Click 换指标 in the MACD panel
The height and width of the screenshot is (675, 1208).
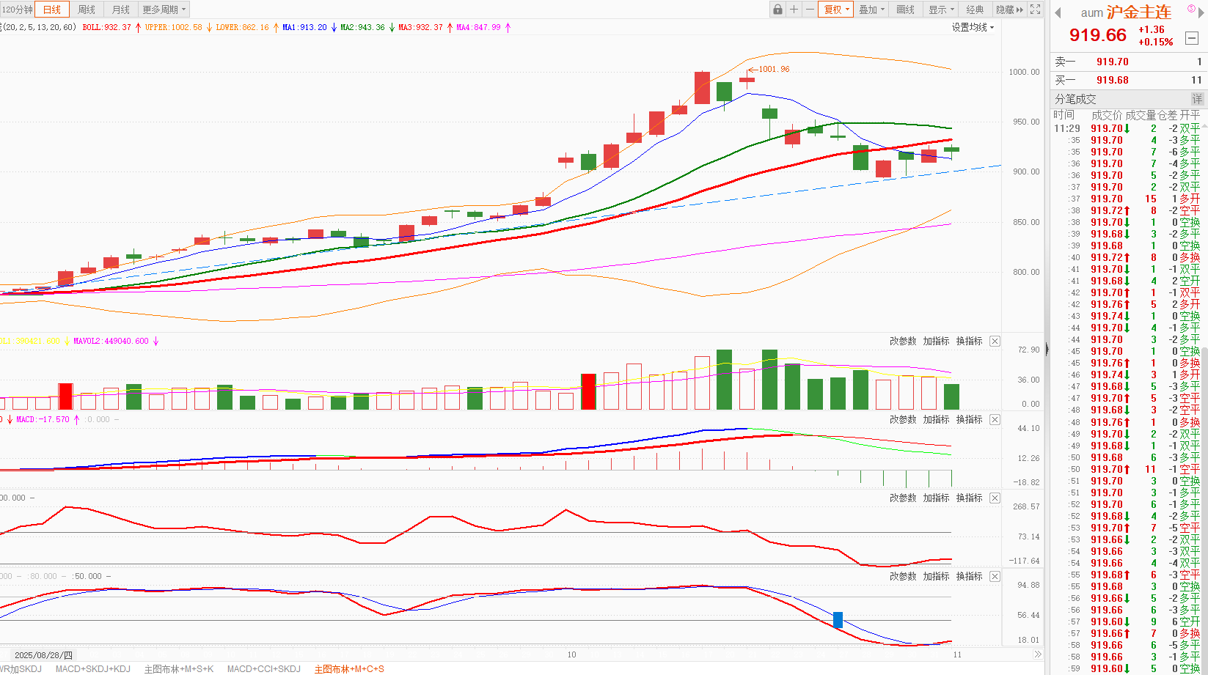(x=969, y=420)
